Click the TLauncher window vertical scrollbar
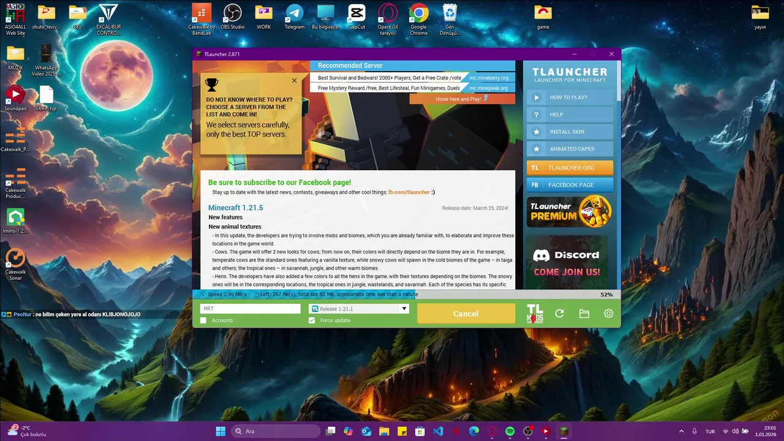 (618, 80)
